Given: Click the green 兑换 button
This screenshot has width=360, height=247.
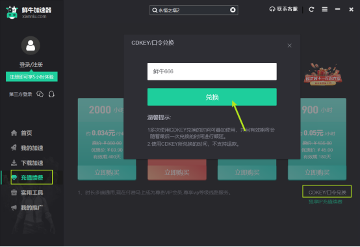Looking at the screenshot, I should [212, 97].
